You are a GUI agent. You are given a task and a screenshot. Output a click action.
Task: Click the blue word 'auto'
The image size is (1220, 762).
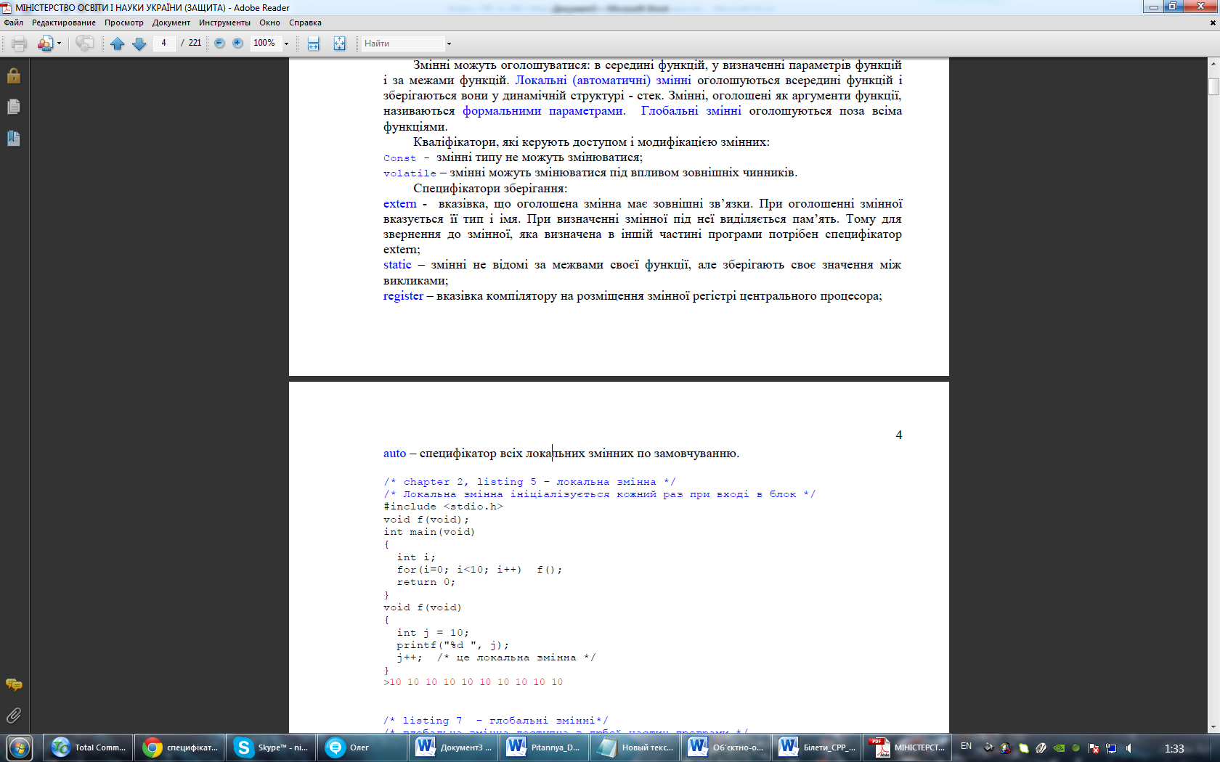click(x=394, y=454)
